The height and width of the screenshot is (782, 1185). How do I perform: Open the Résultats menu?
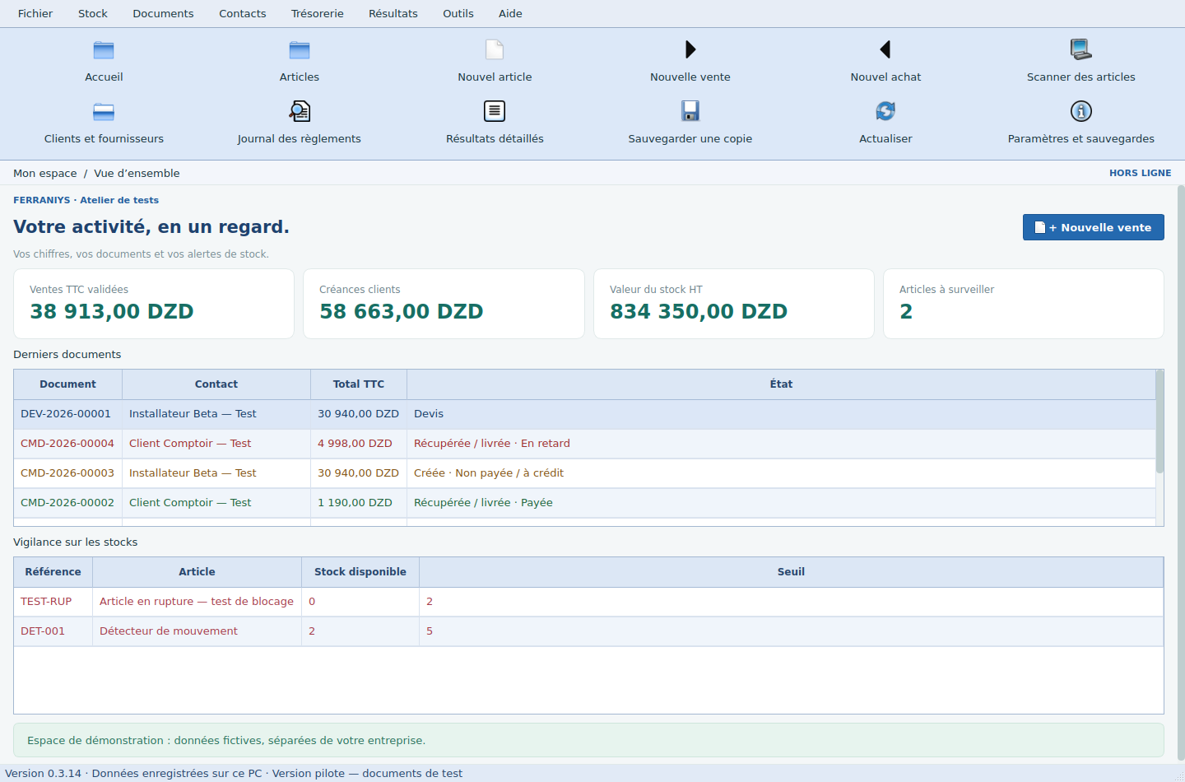point(393,13)
